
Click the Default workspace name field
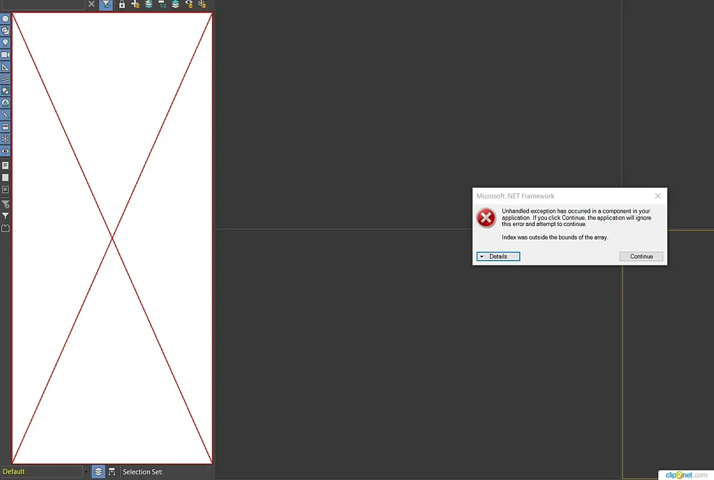click(x=41, y=472)
